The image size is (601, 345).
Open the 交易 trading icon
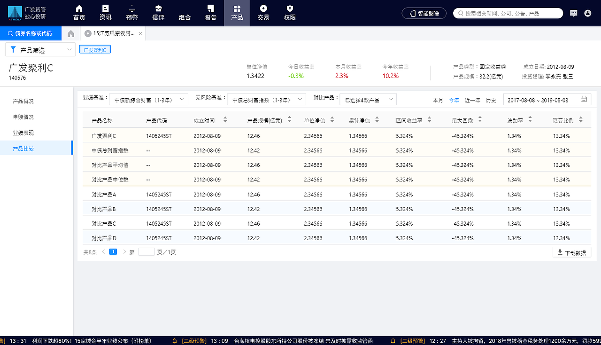263,13
